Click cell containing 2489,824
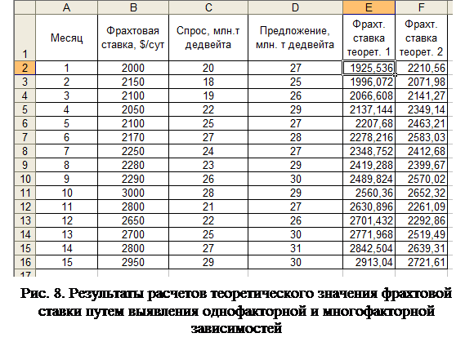474x342 pixels. pos(369,179)
